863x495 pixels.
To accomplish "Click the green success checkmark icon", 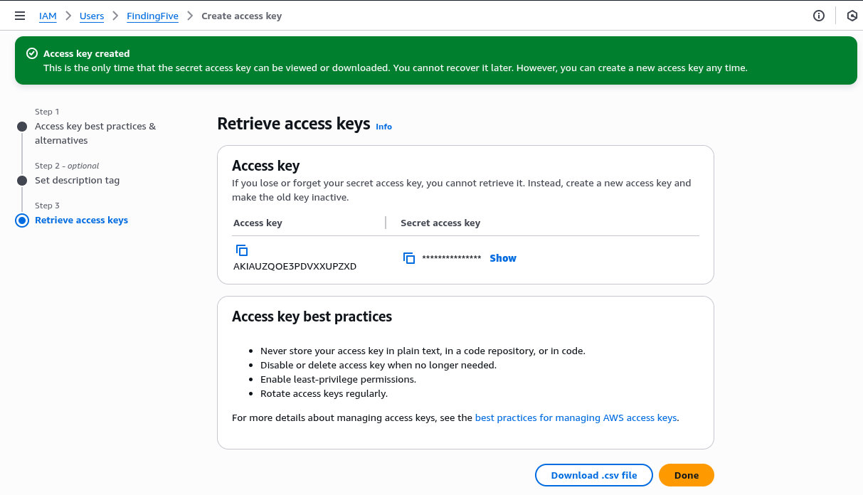I will tap(31, 53).
